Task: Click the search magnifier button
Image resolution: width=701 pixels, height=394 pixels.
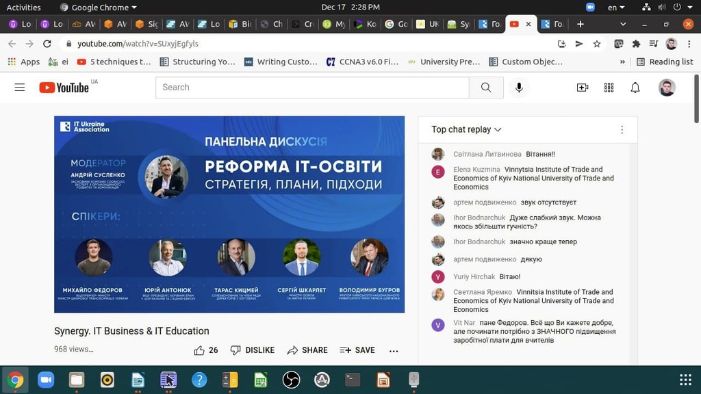Action: [486, 88]
